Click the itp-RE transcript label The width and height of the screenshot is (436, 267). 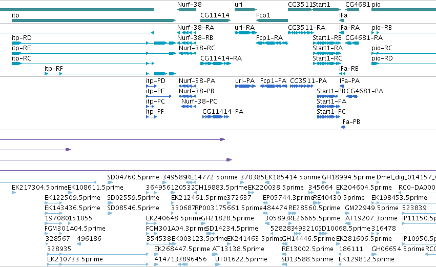pyautogui.click(x=22, y=48)
